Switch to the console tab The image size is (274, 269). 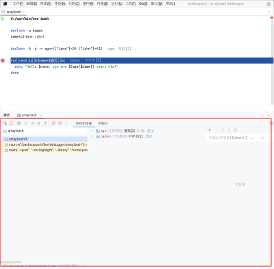103,123
